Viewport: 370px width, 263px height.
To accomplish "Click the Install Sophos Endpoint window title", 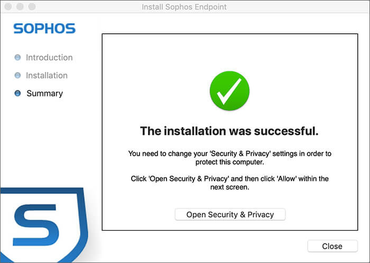I will pos(184,7).
